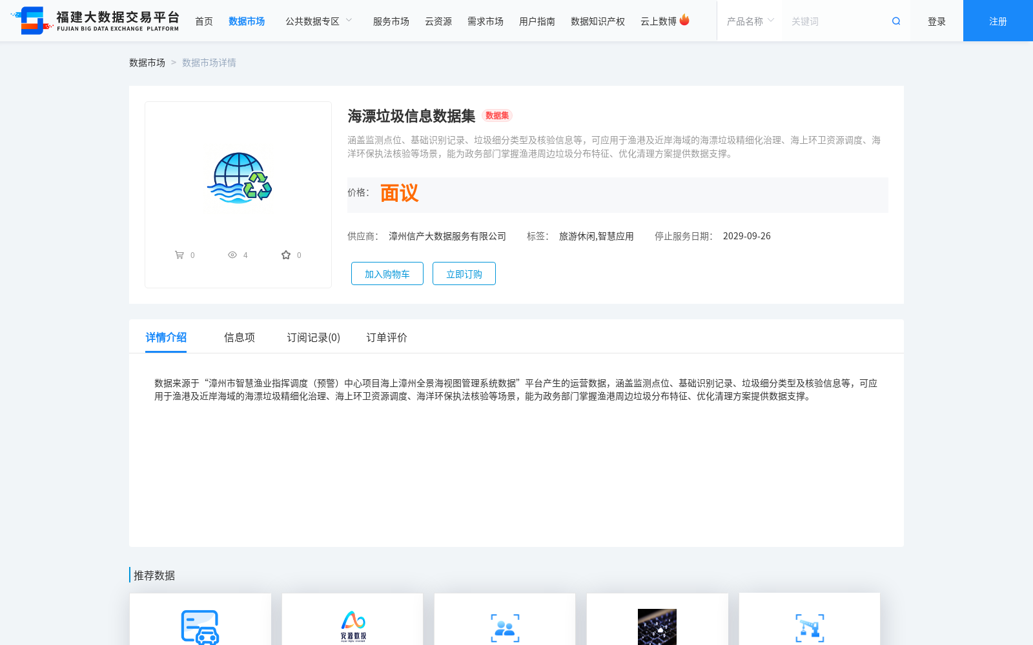Open 需求市场 navigation item
The width and height of the screenshot is (1033, 645).
[x=486, y=21]
